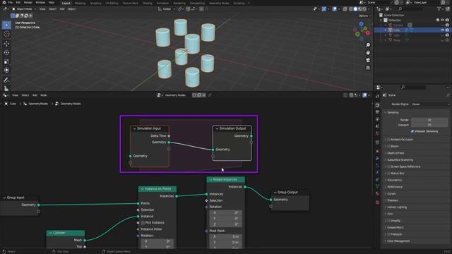The image size is (452, 254).
Task: Click the Render samples value field
Action: point(429,120)
